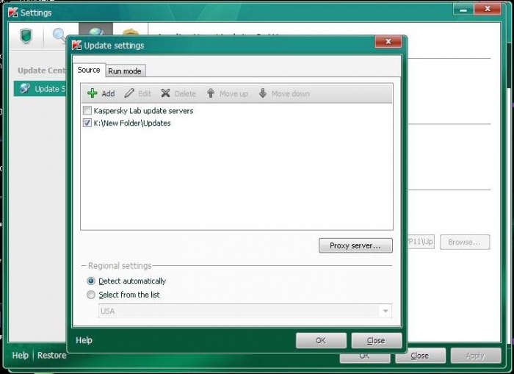Click Browse button in Settings window
The image size is (514, 374).
click(465, 242)
